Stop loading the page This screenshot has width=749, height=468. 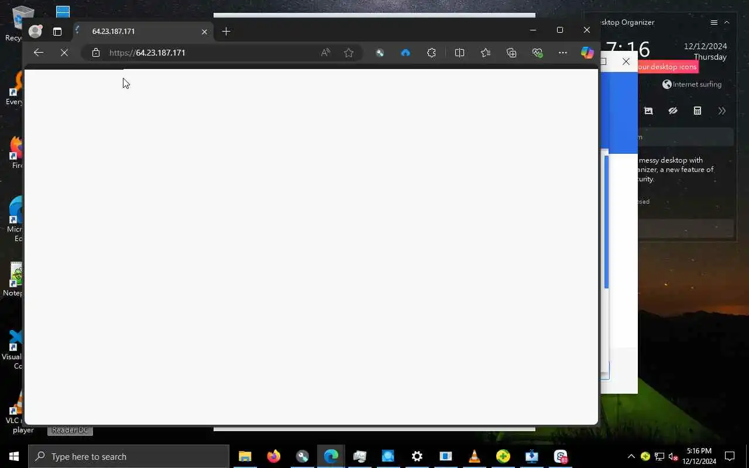point(64,53)
